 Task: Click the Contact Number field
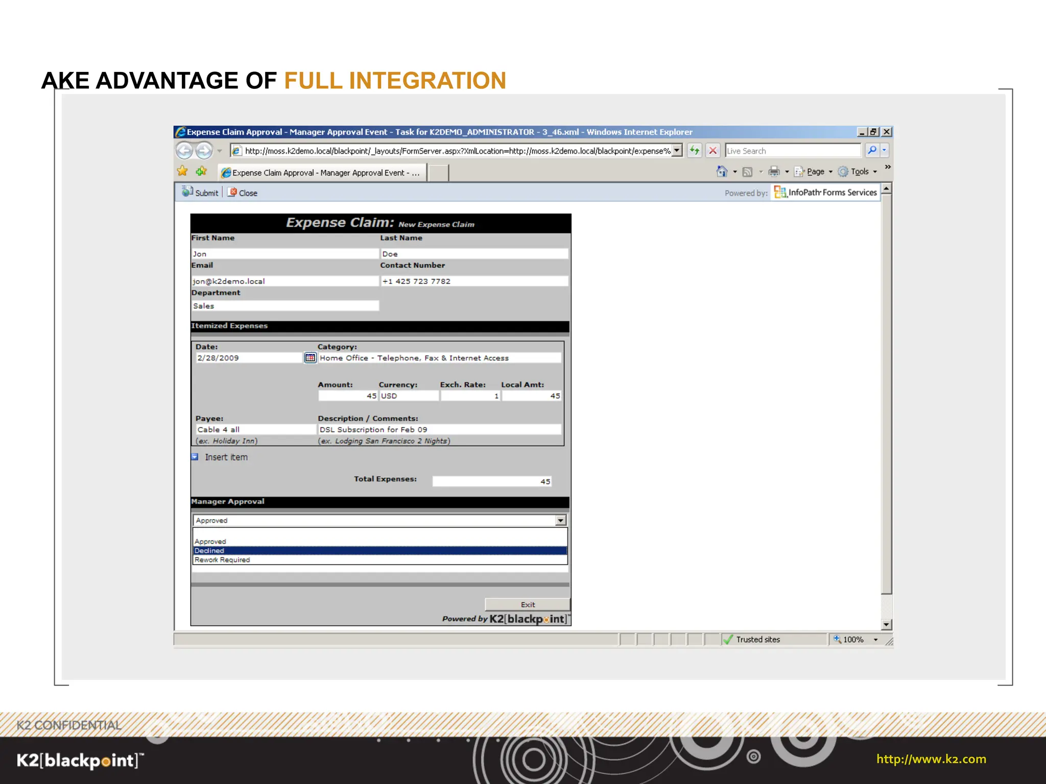point(474,281)
